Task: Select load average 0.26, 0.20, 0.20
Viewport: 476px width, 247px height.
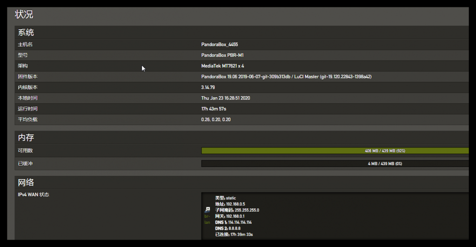Action: (x=216, y=120)
